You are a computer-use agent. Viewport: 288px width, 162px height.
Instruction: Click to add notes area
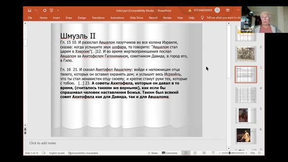coord(43,143)
